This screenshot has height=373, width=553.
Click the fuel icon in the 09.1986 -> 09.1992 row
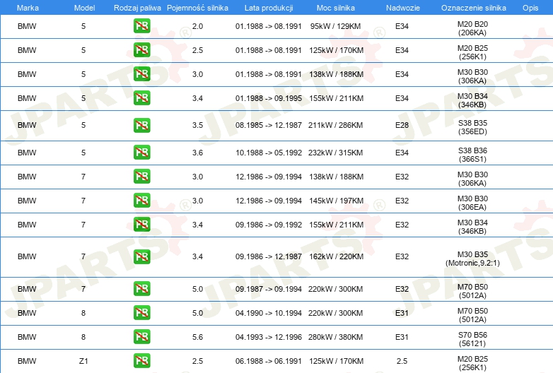141,225
